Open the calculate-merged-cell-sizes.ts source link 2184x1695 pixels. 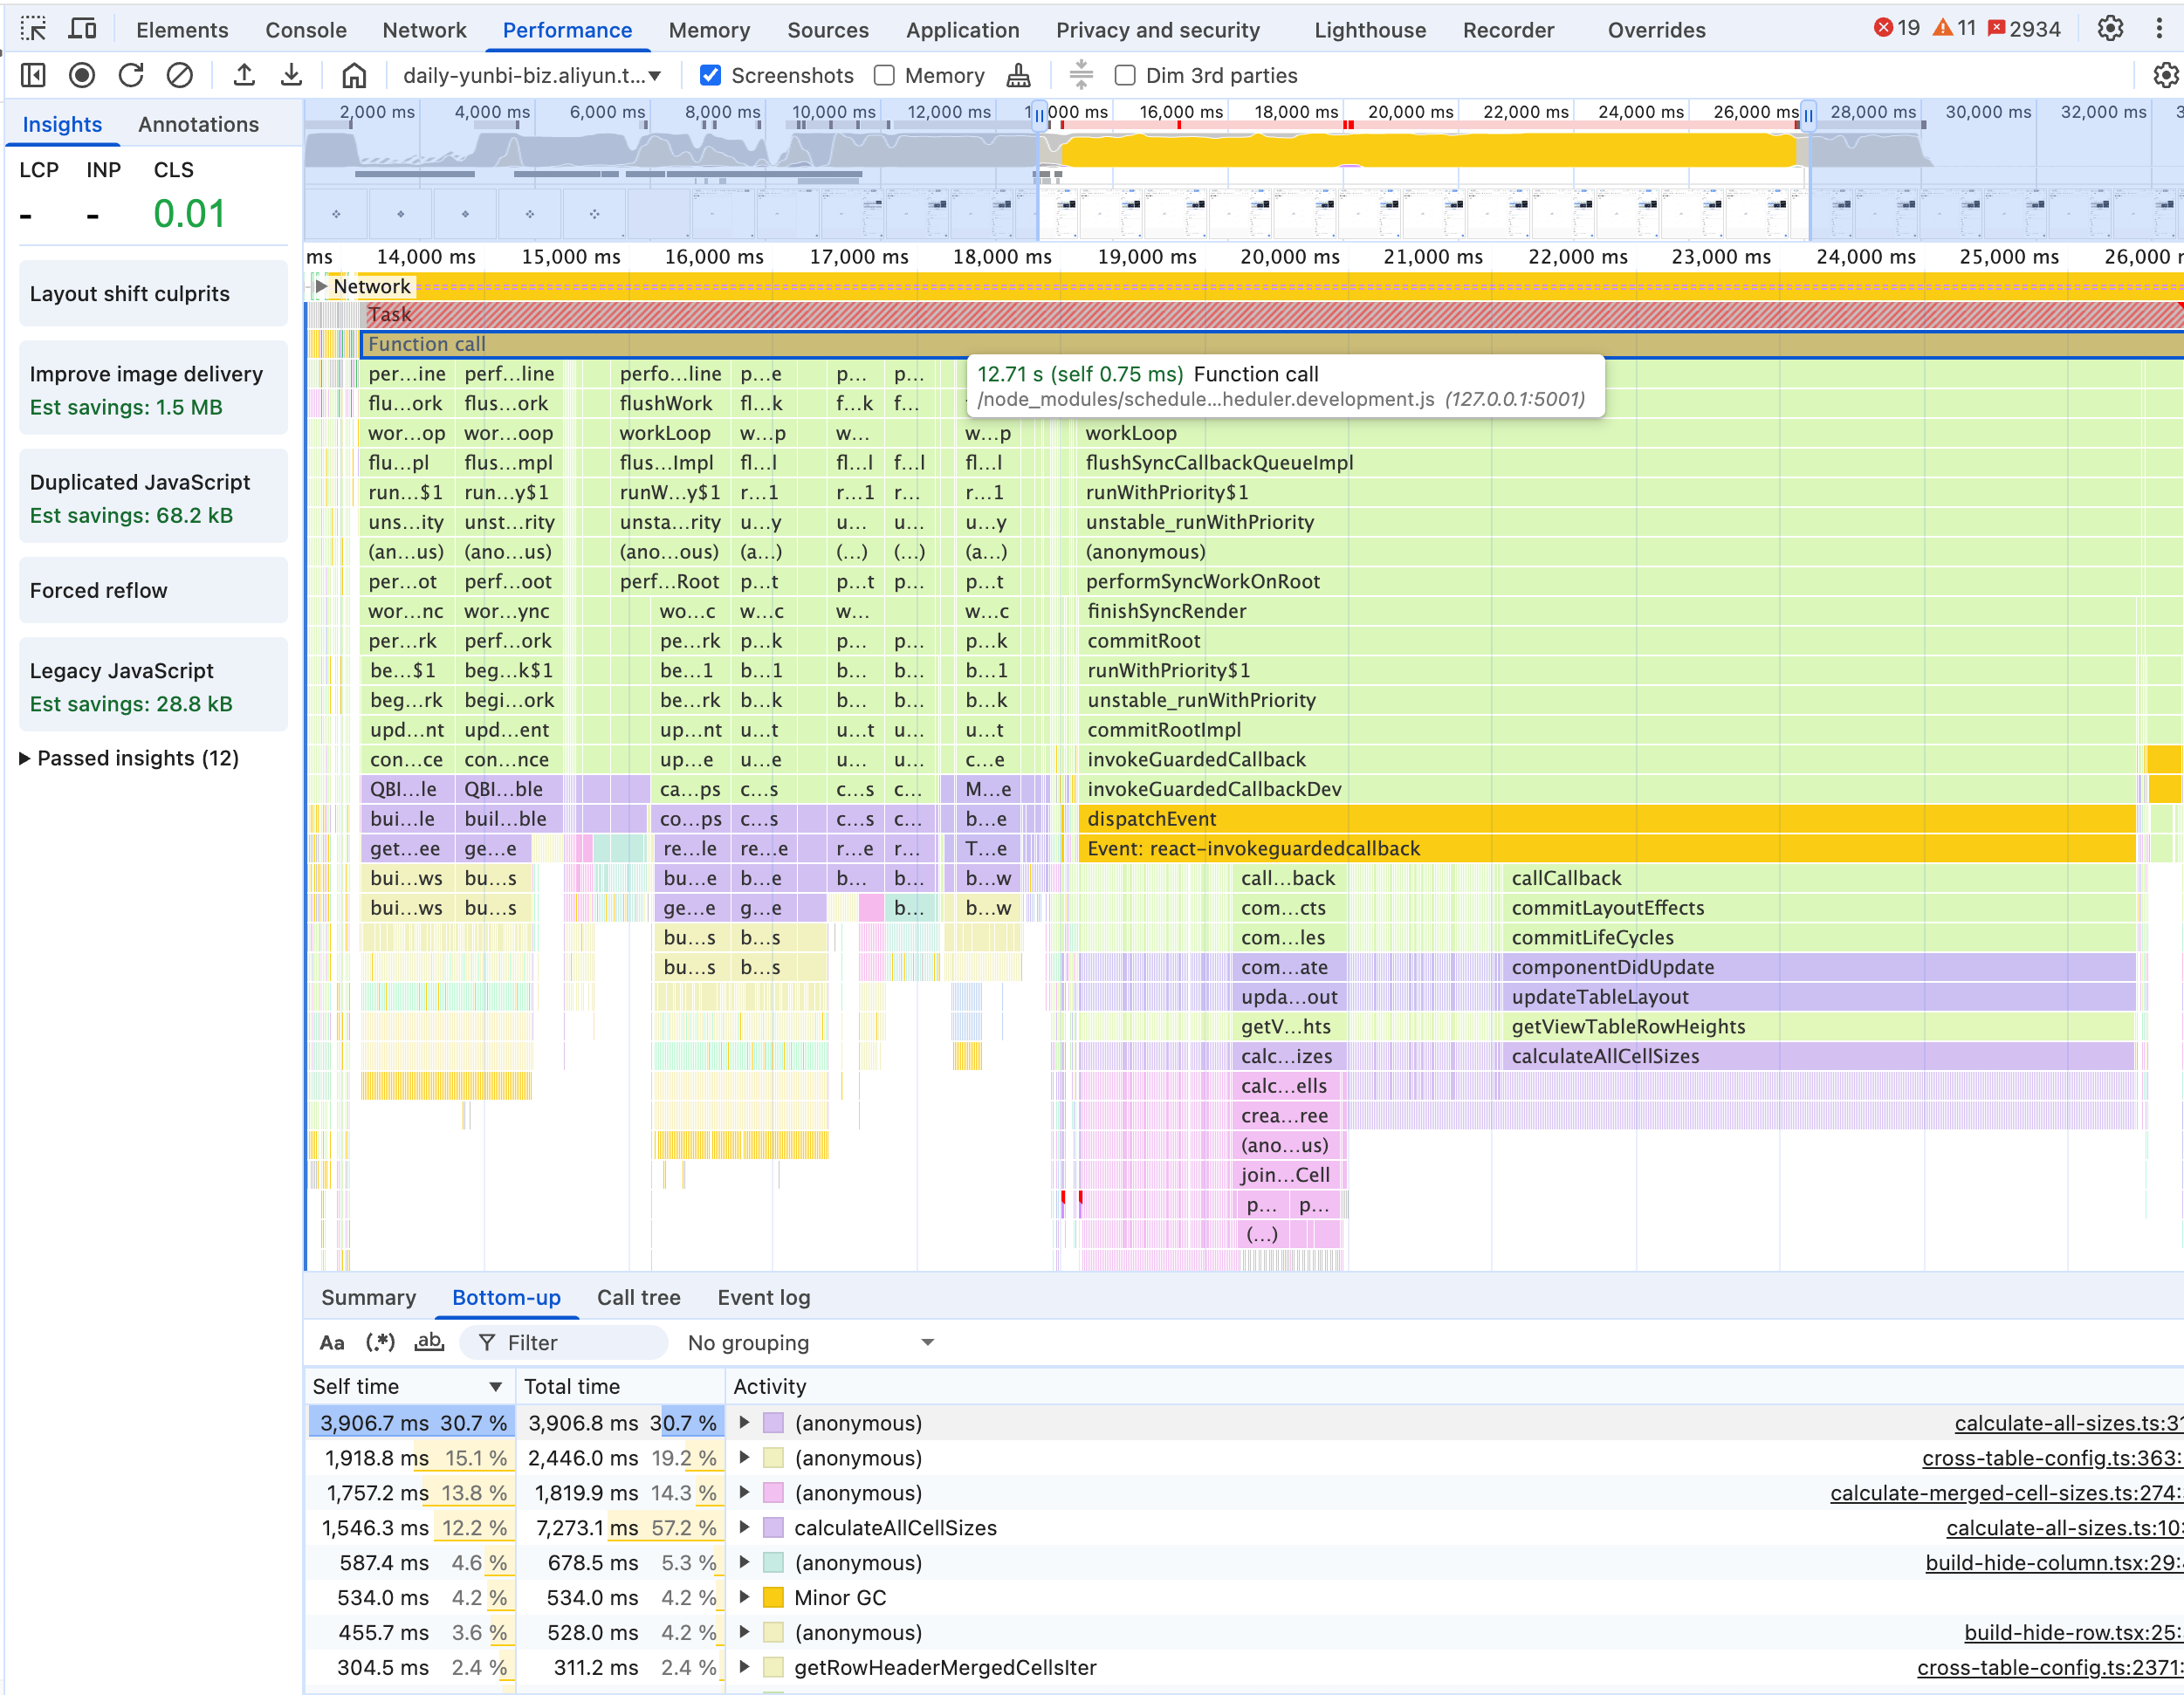(x=2004, y=1492)
